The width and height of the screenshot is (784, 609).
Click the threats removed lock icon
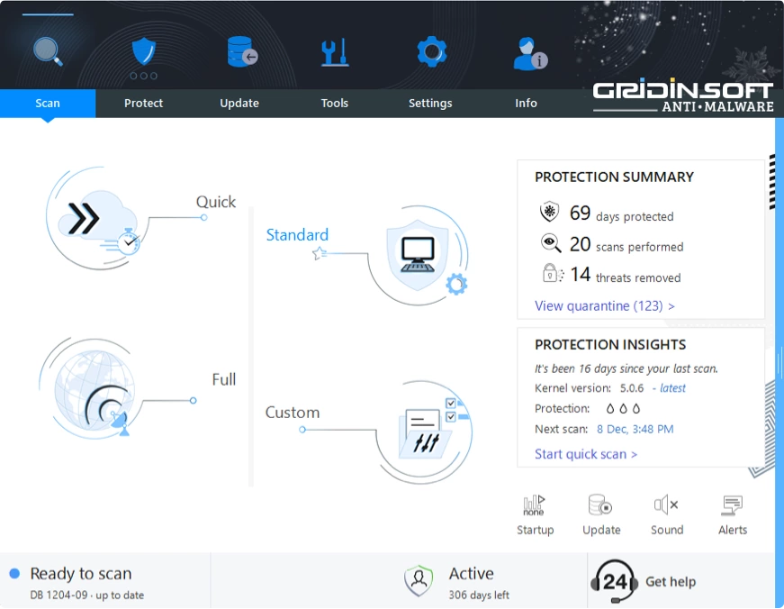553,273
